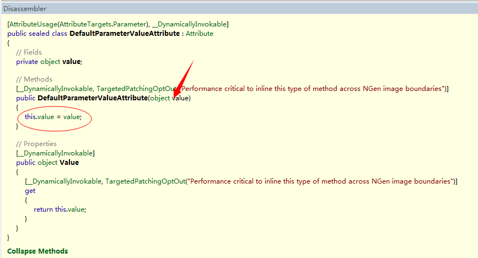
Task: Click TargetedPatchingOptOut above the constructor
Action: 137,89
